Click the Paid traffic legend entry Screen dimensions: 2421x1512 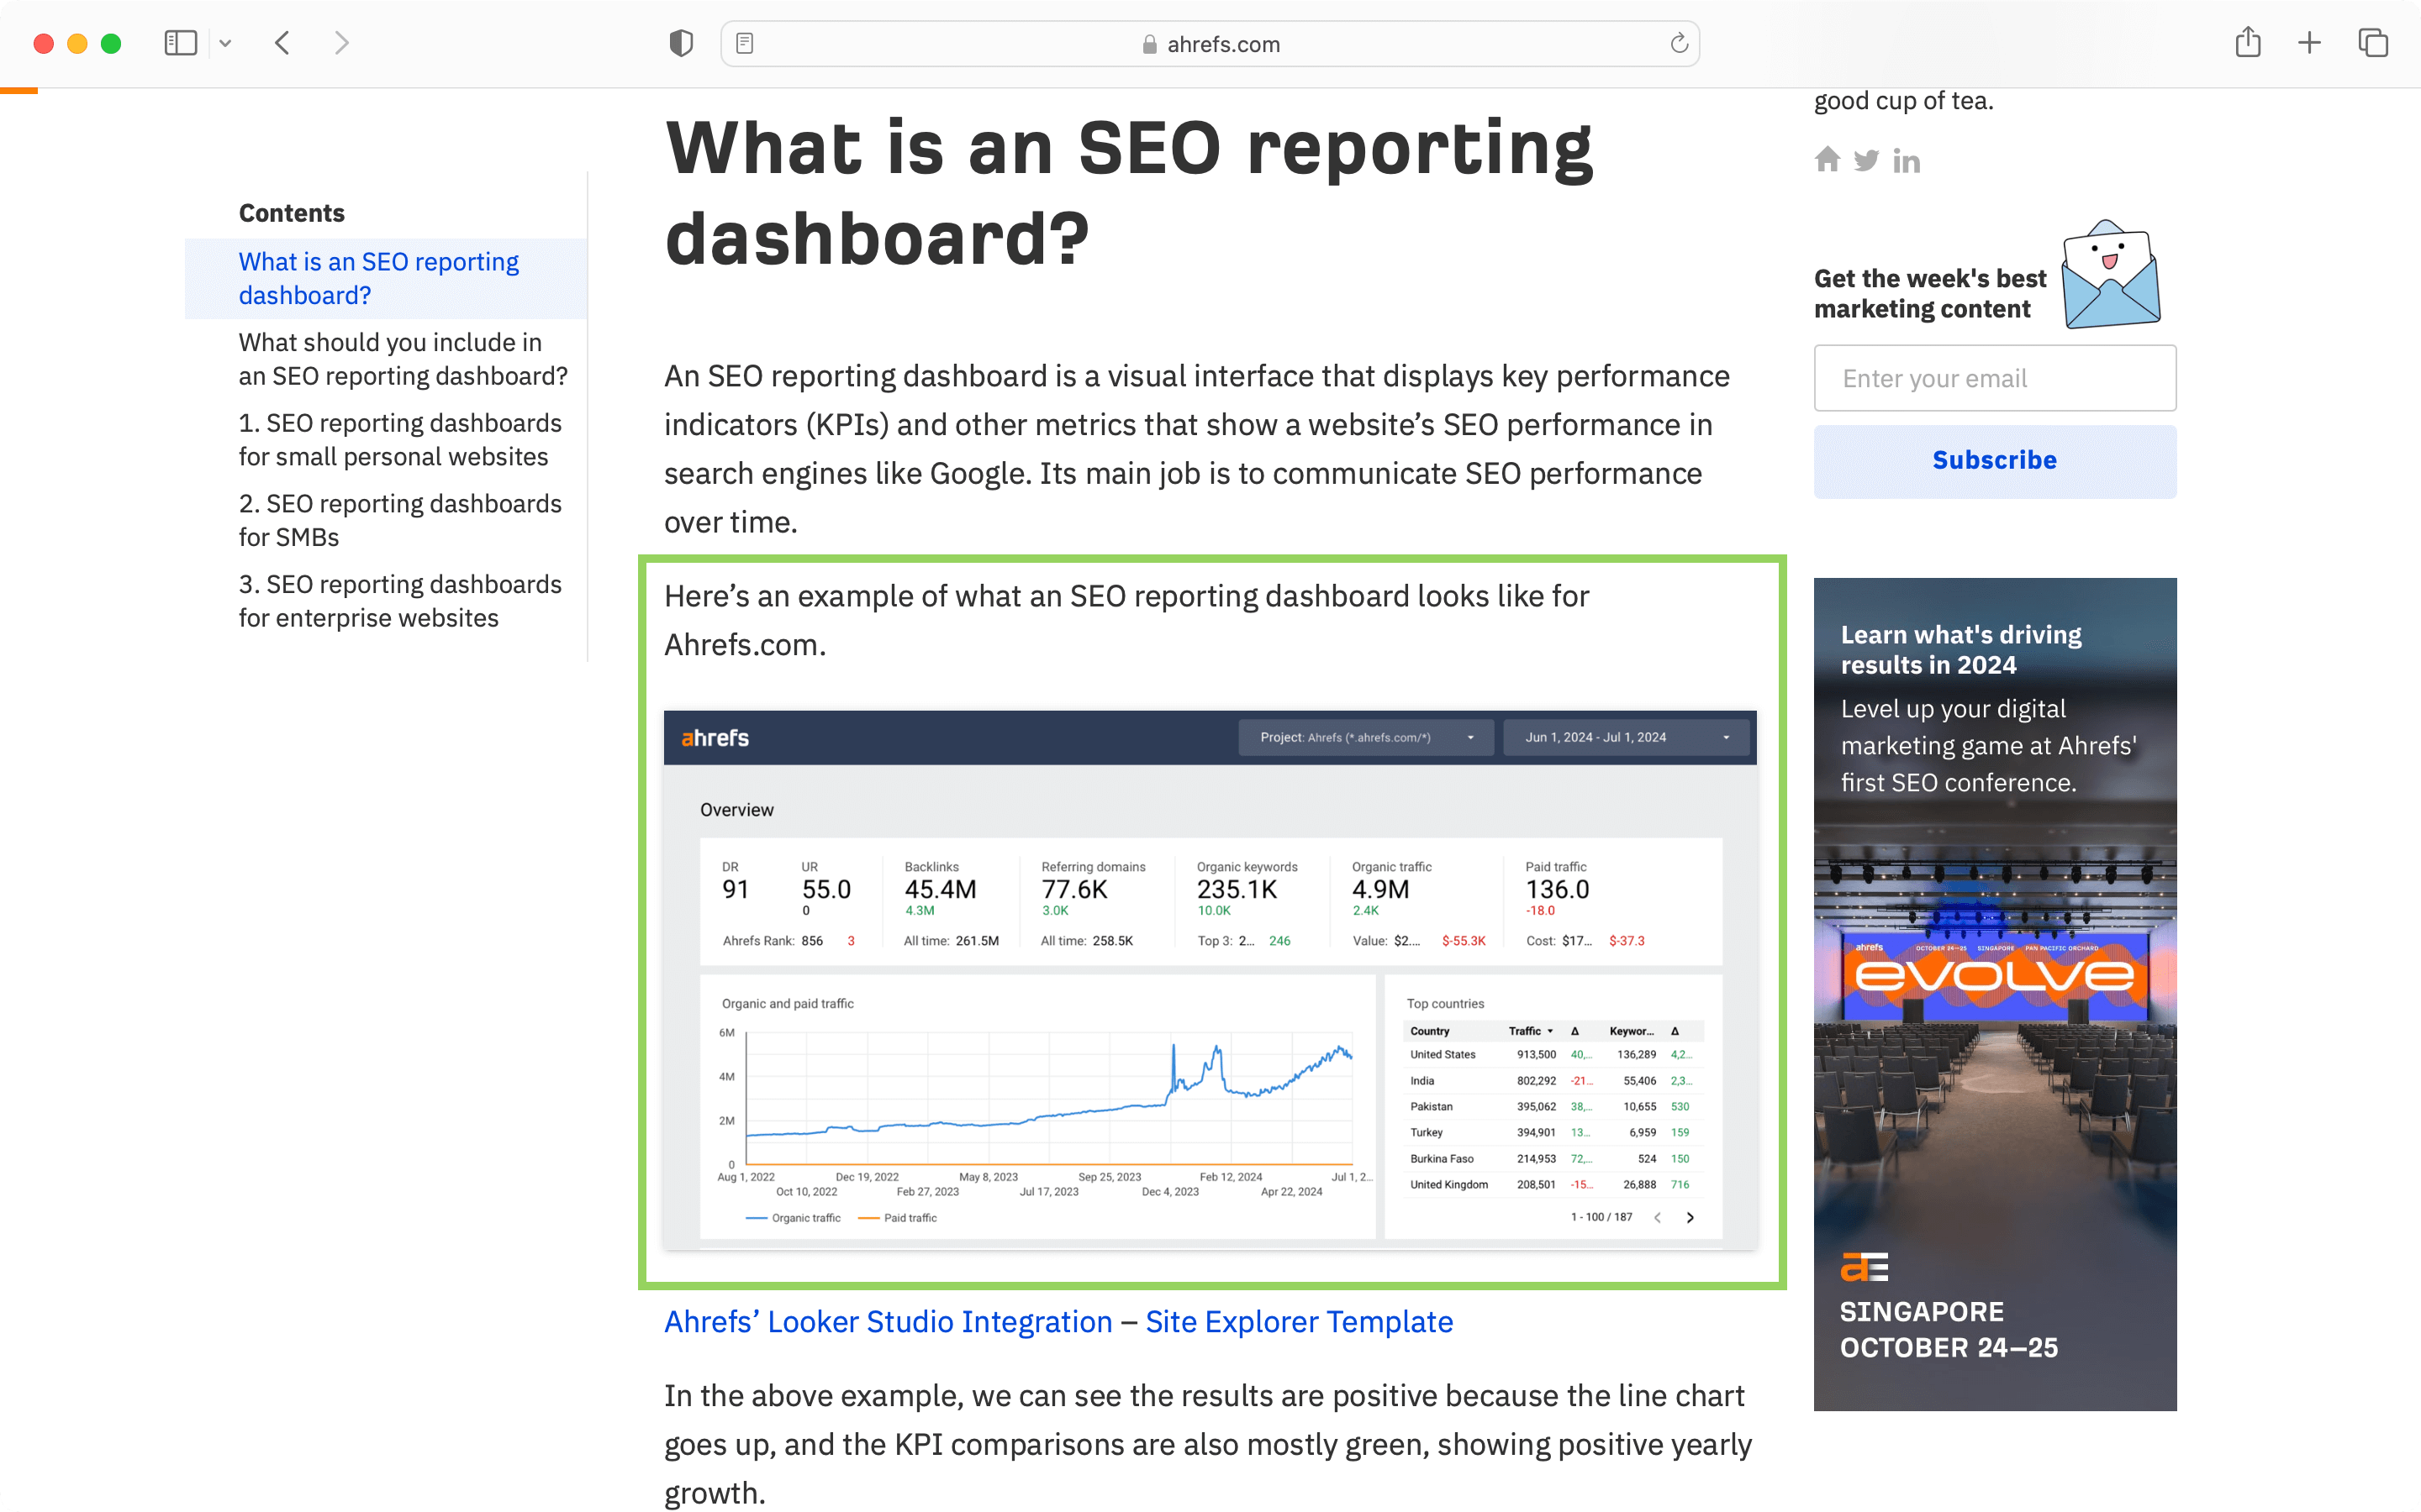[x=899, y=1218]
